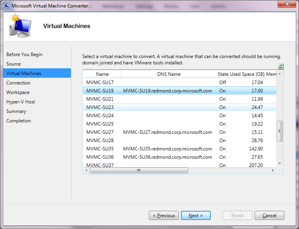Select the MVMC-SU19 row
This screenshot has width=299, height=229.
[180, 91]
